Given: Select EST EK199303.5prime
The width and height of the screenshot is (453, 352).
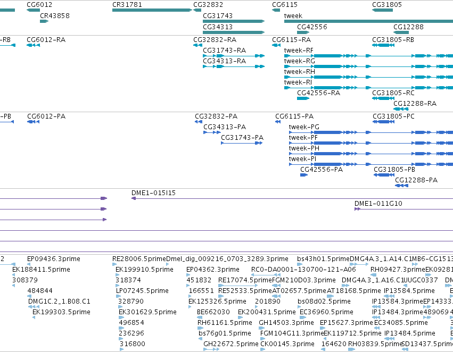Looking at the screenshot, I should click(x=61, y=312).
